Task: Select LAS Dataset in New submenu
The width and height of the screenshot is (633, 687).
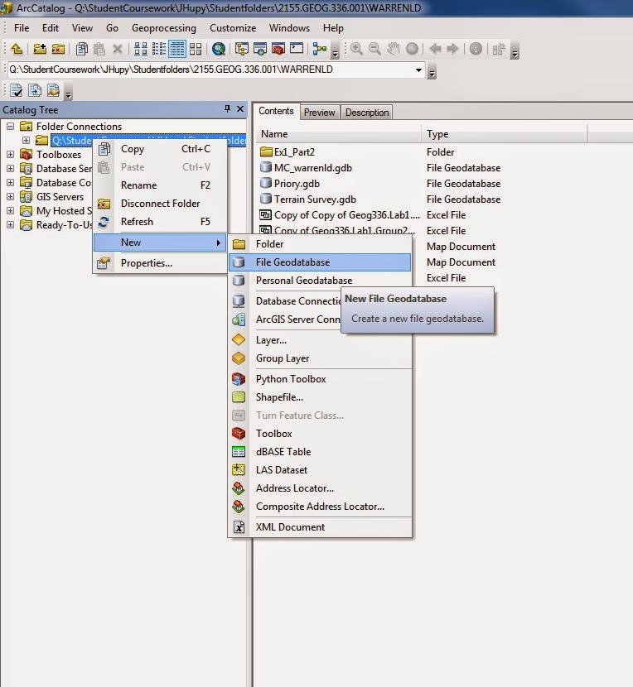Action: pos(320,469)
